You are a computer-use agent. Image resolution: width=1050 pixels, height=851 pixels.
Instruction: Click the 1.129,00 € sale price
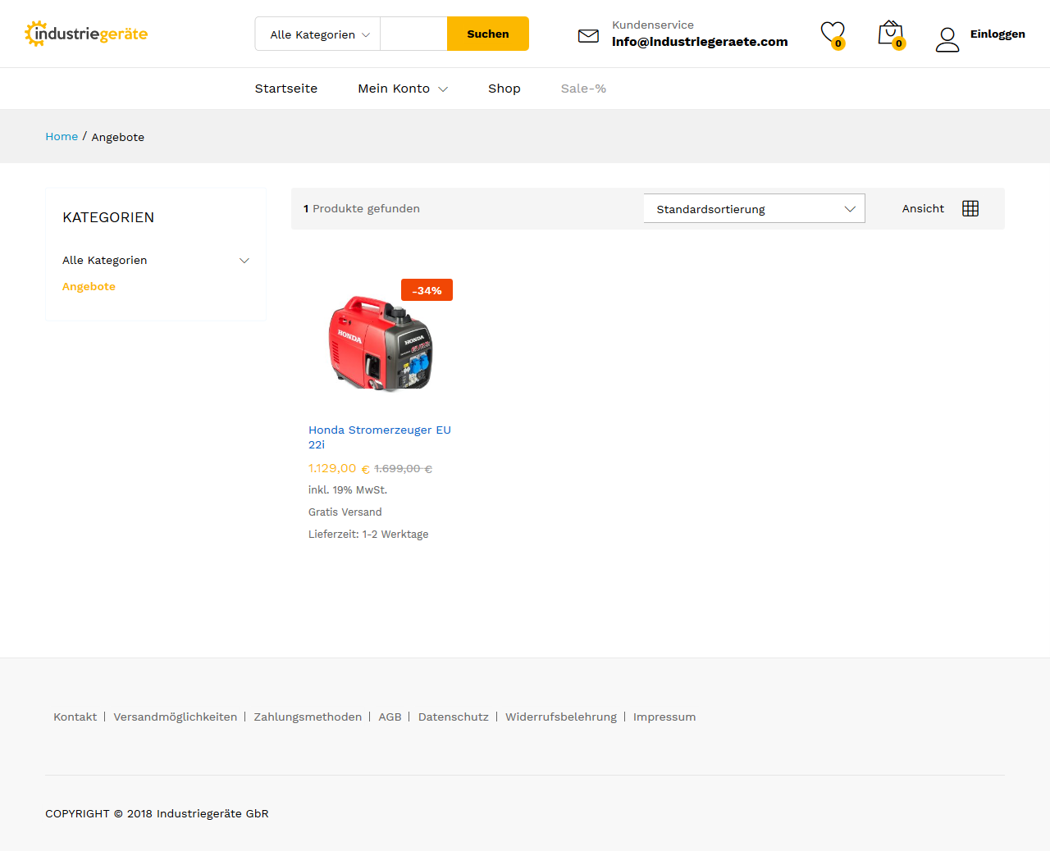click(339, 468)
